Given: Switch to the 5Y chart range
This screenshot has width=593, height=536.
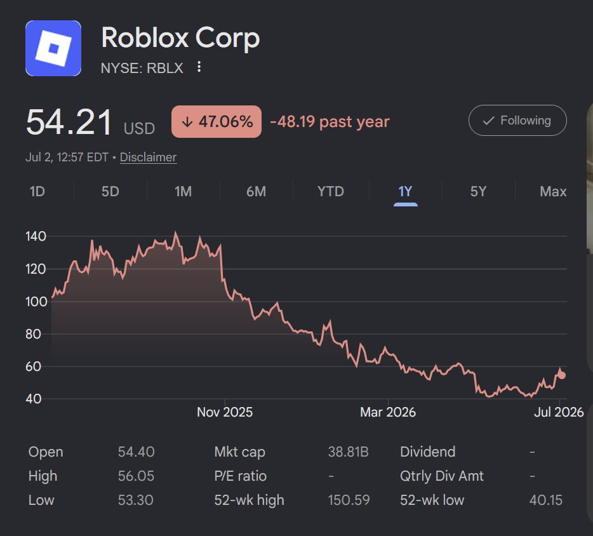Looking at the screenshot, I should pyautogui.click(x=478, y=191).
